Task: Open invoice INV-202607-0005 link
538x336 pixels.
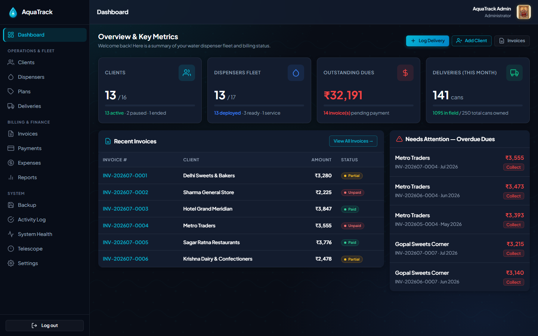Action: click(x=126, y=242)
